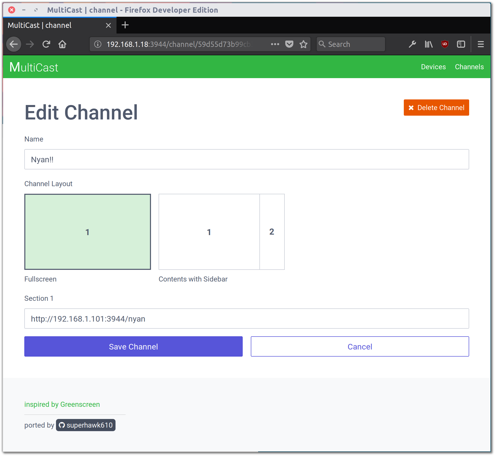Open Firefox overflow menu ellipsis
Image resolution: width=495 pixels, height=456 pixels.
pyautogui.click(x=275, y=44)
